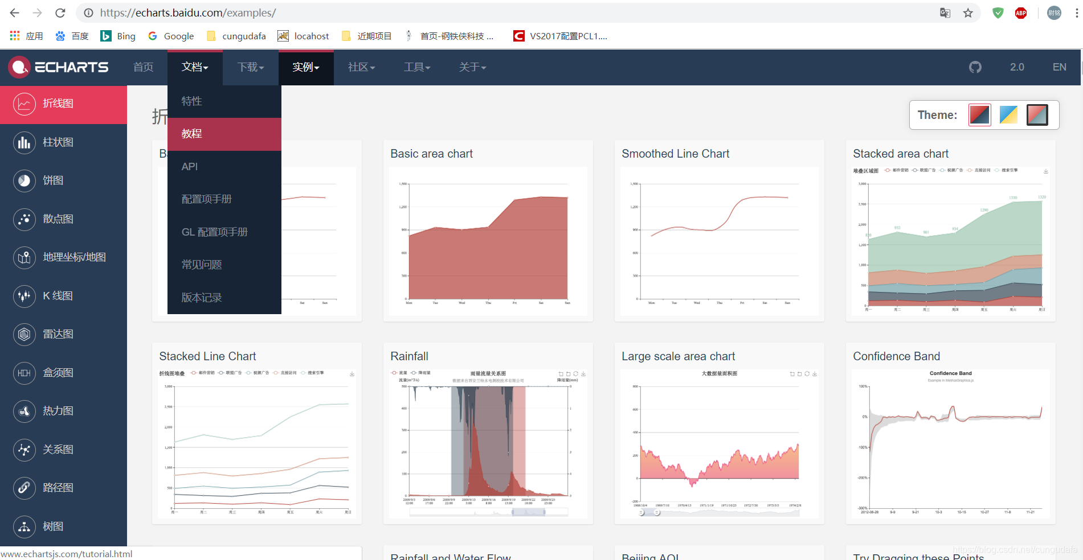Switch to version 2.0 link
Viewport: 1083px width, 560px height.
(x=1017, y=67)
